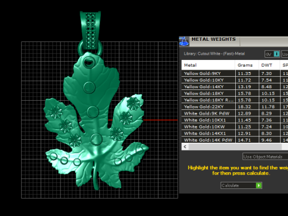Viewport: 288px width, 216px height.
Task: Select the White Gold:10KW row
Action: tap(235, 127)
